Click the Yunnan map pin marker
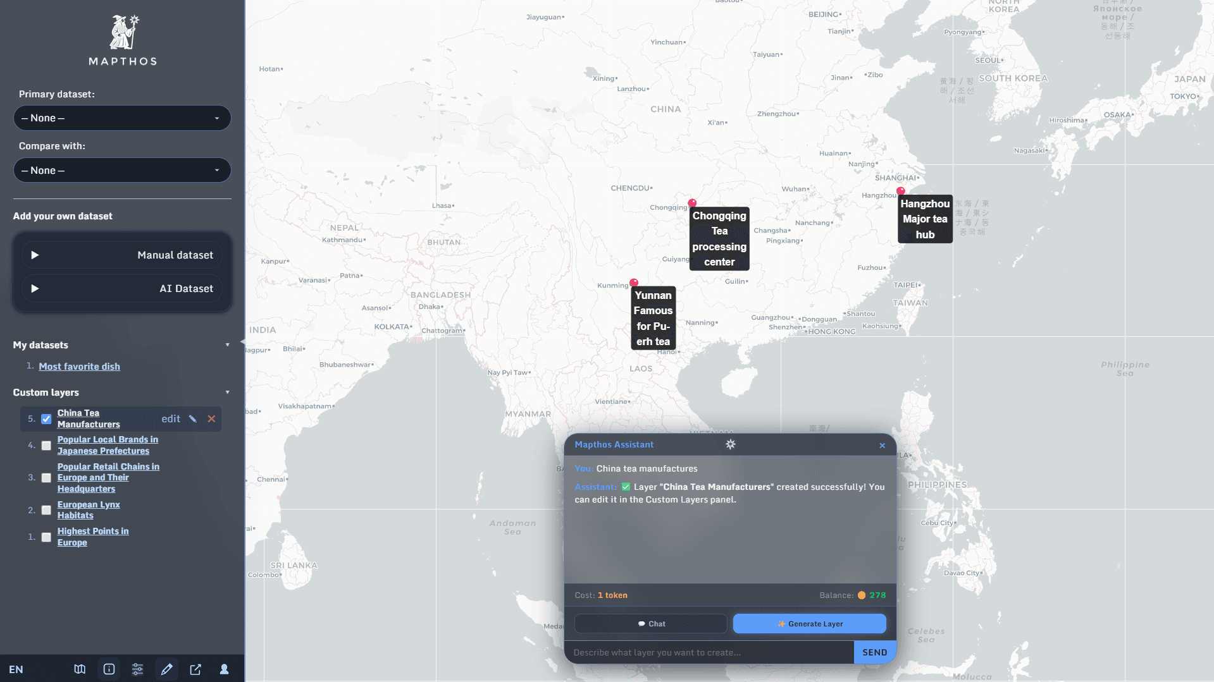The image size is (1214, 682). [x=633, y=283]
